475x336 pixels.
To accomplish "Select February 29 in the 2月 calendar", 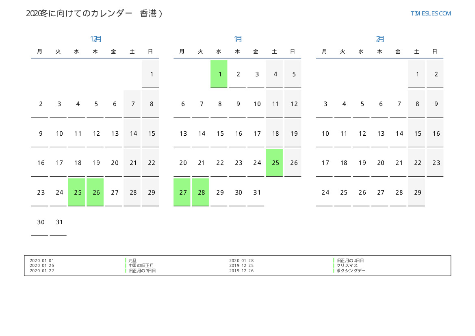I will coord(416,193).
